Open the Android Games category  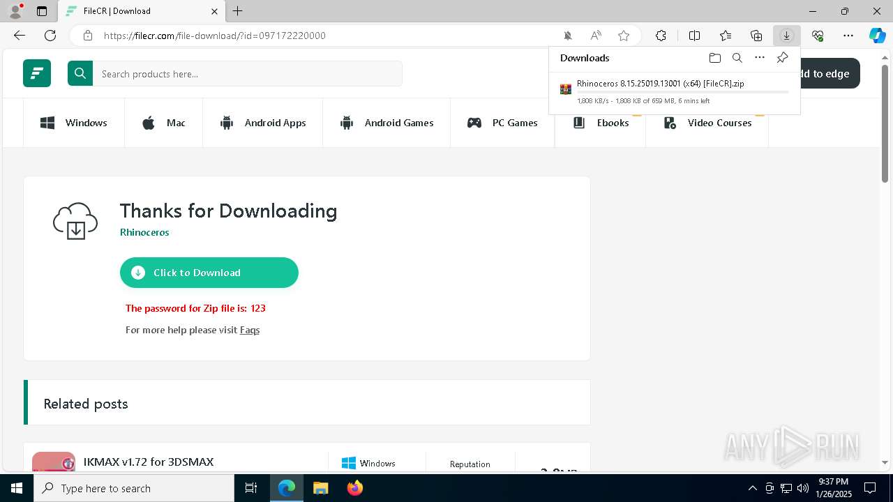[387, 123]
